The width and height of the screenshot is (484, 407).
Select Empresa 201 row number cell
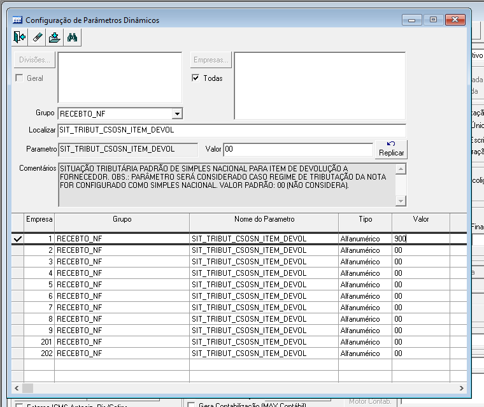coord(39,342)
